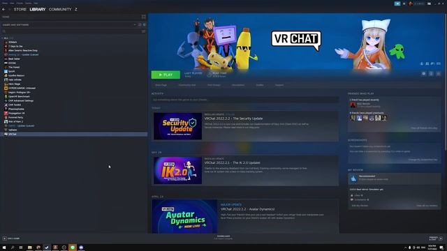Select Valheim
This screenshot has height=251, width=447.
point(13,130)
